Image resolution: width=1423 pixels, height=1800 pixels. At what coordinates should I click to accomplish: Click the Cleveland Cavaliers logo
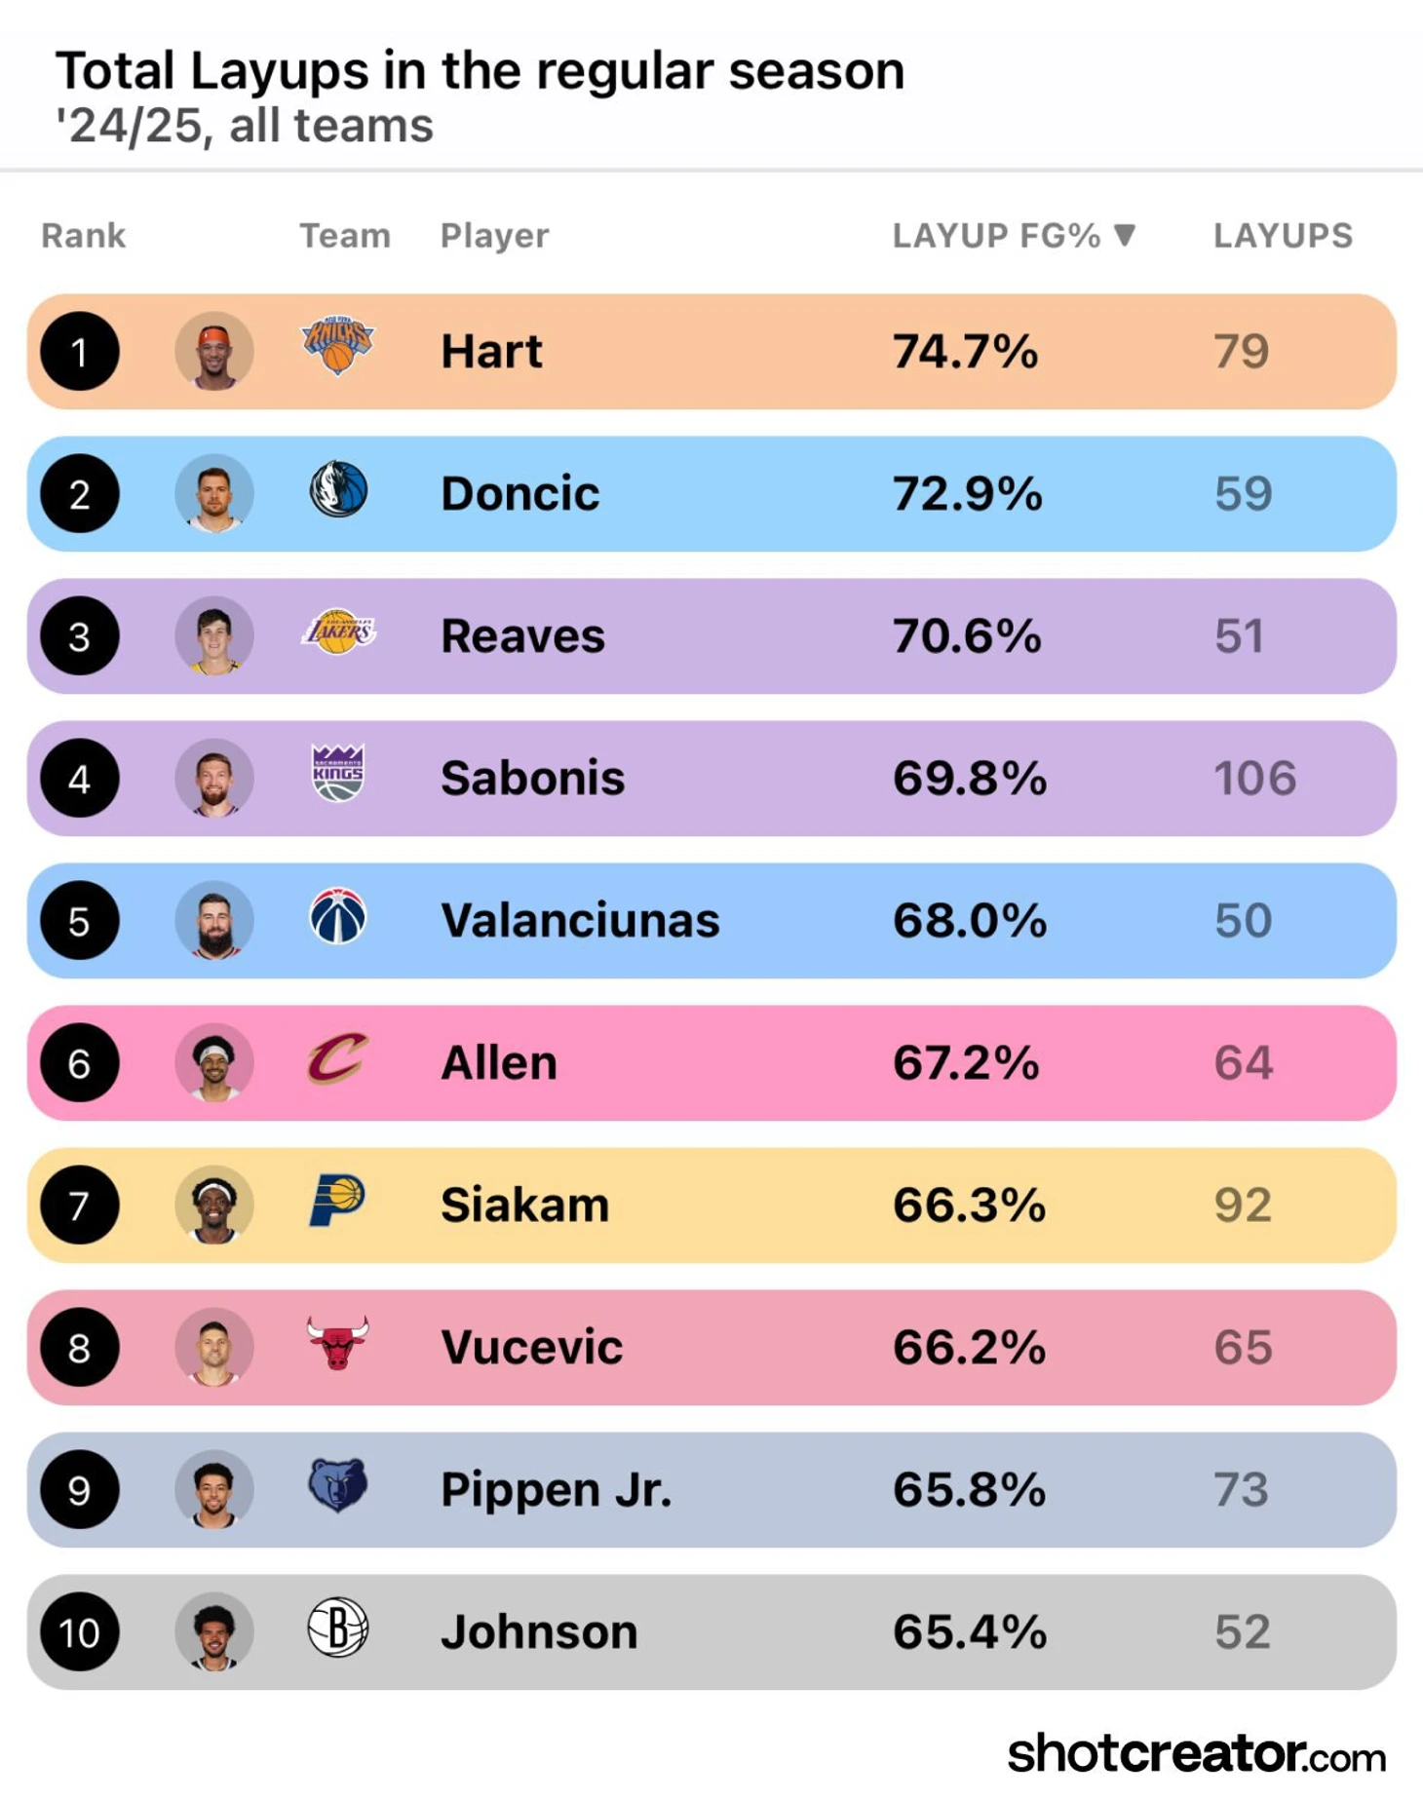pos(337,1059)
